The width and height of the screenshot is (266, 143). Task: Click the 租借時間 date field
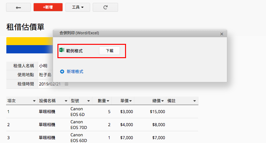[51, 84]
